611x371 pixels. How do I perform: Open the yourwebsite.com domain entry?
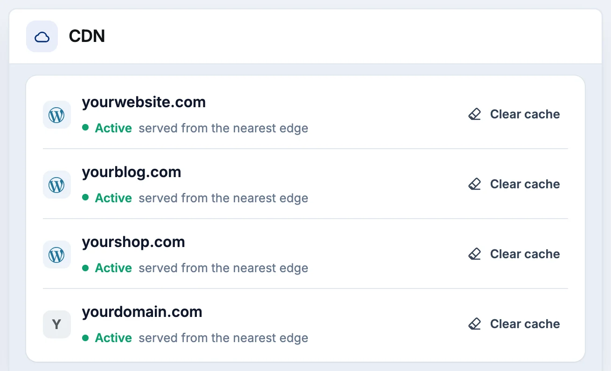144,102
